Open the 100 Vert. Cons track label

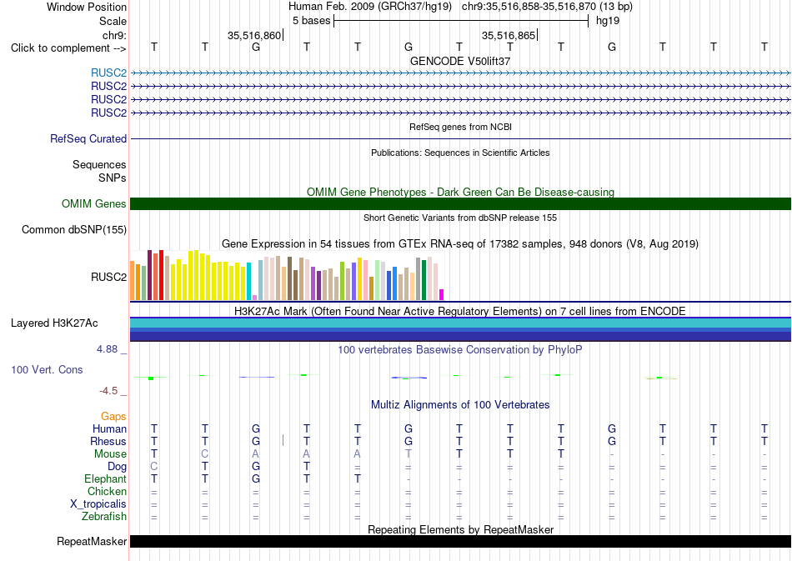pos(47,369)
